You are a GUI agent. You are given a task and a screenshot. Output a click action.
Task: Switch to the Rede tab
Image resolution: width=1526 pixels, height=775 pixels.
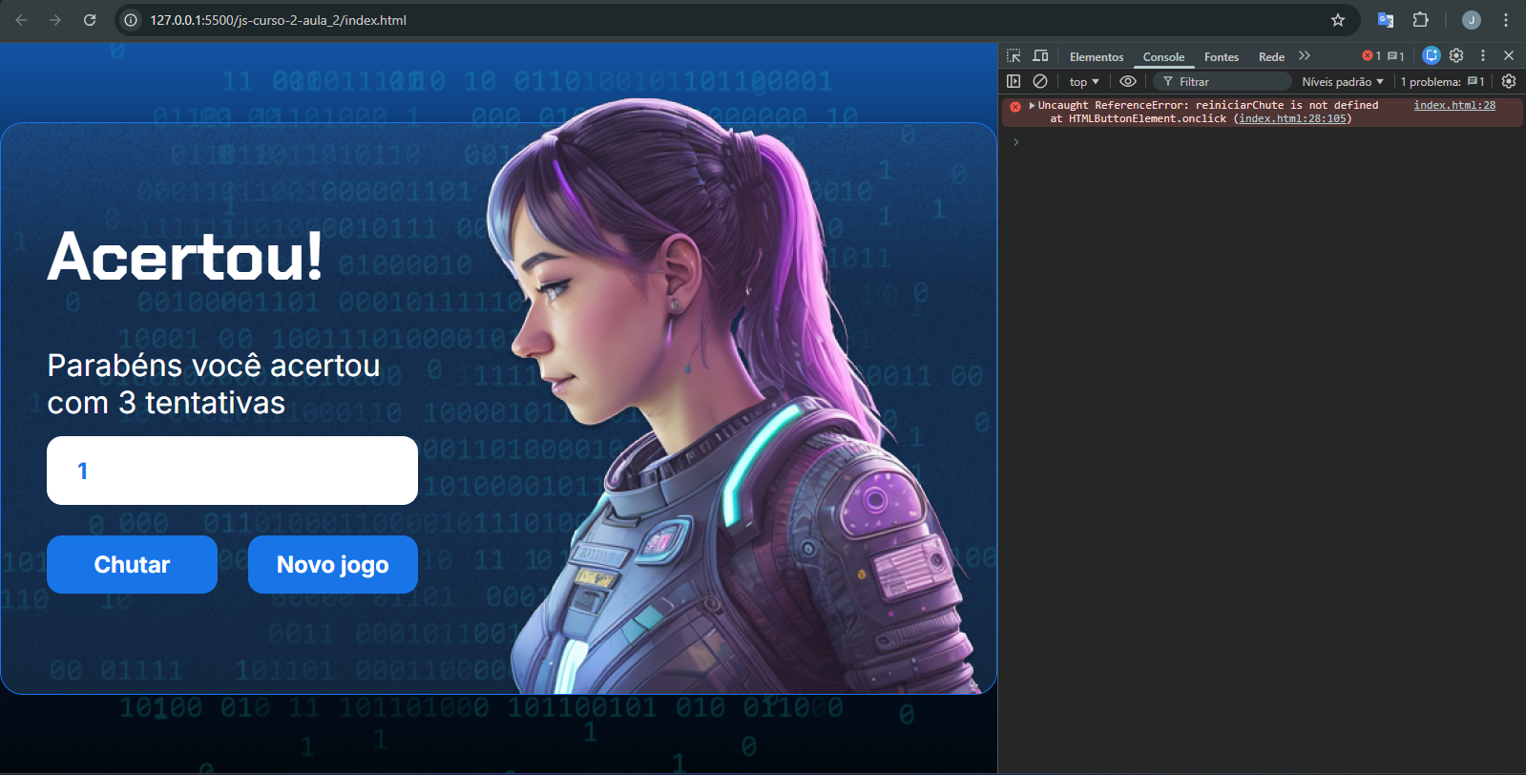(1271, 57)
